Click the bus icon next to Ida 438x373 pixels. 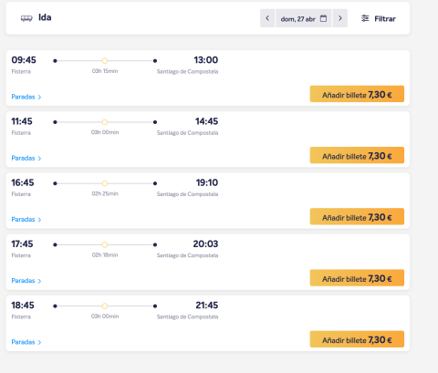tap(26, 18)
